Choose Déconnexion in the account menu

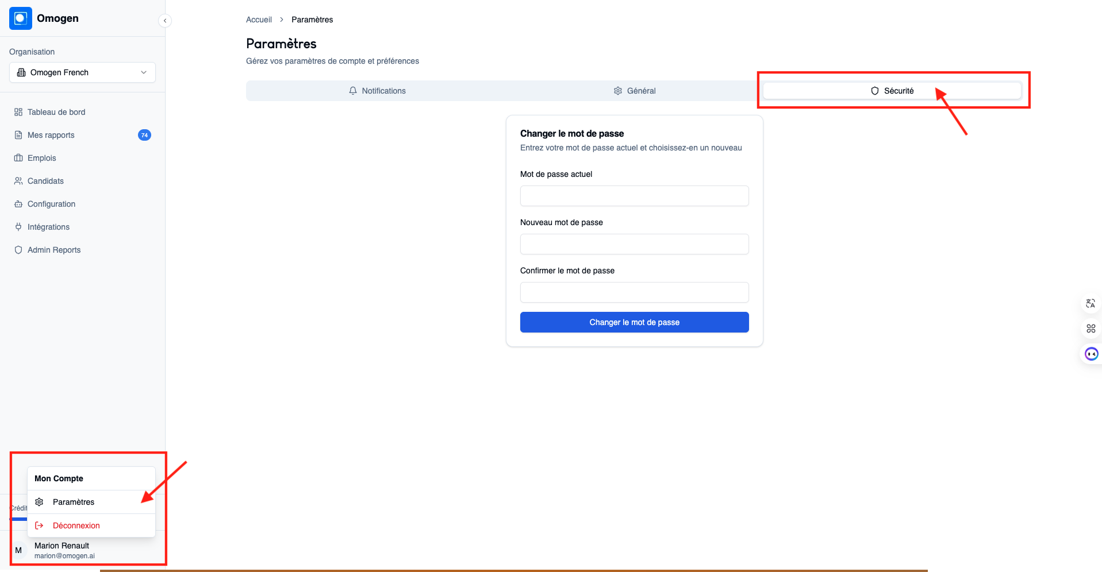tap(76, 525)
